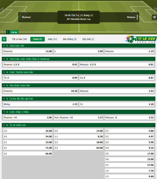Click the double-chevron collapse-all icon
The height and width of the screenshot is (179, 157).
pos(4,39)
